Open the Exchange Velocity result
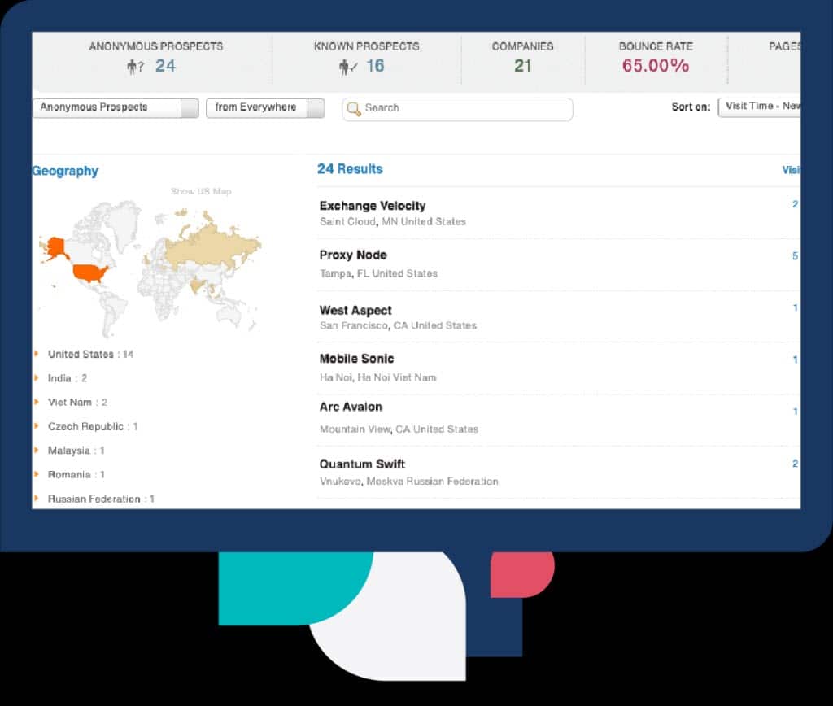Screen dimensions: 833x706 373,206
